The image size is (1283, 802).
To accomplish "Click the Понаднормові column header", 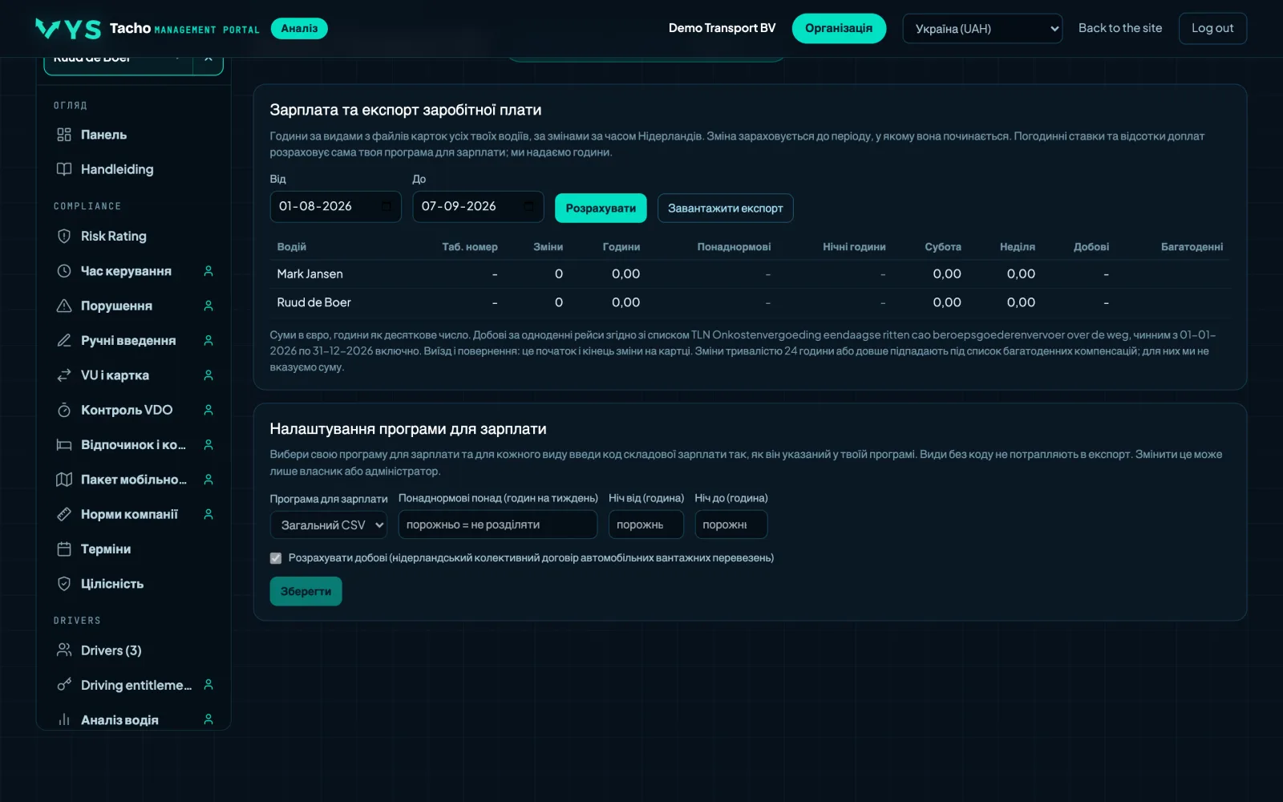I will (734, 247).
